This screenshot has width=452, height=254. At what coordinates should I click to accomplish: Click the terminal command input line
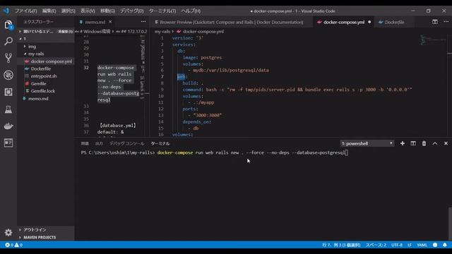tap(215, 152)
